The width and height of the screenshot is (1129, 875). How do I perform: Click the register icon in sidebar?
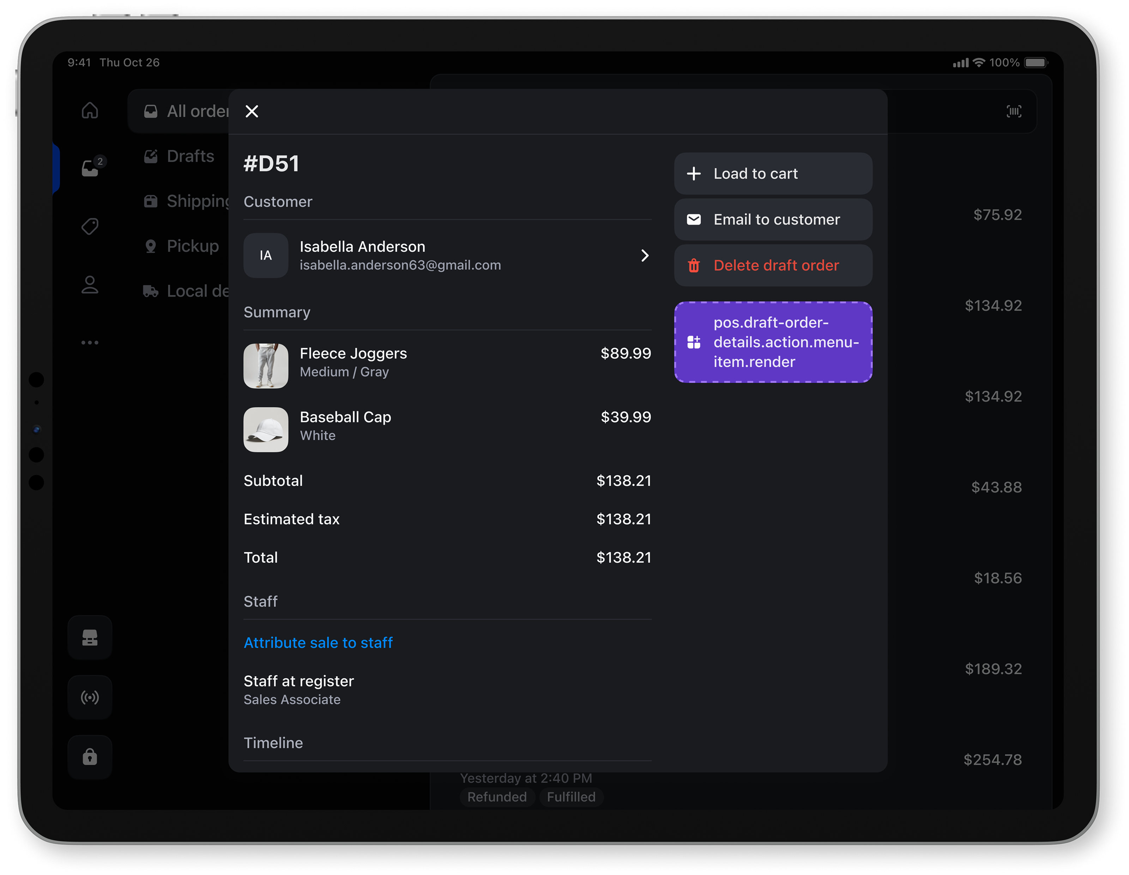pos(90,638)
